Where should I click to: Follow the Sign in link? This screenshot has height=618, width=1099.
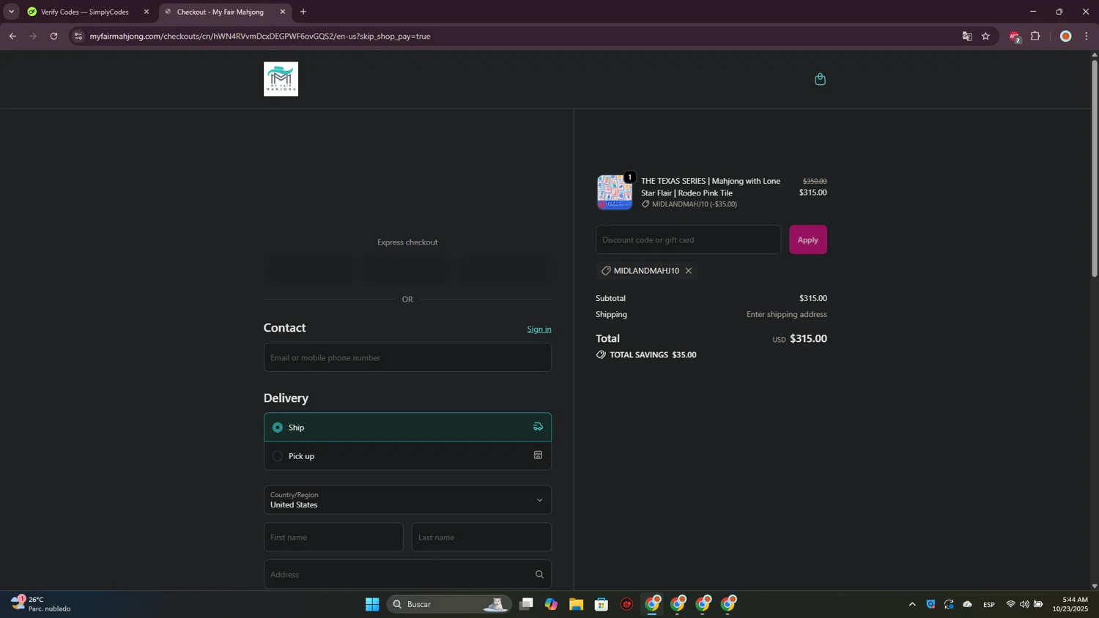pyautogui.click(x=539, y=330)
